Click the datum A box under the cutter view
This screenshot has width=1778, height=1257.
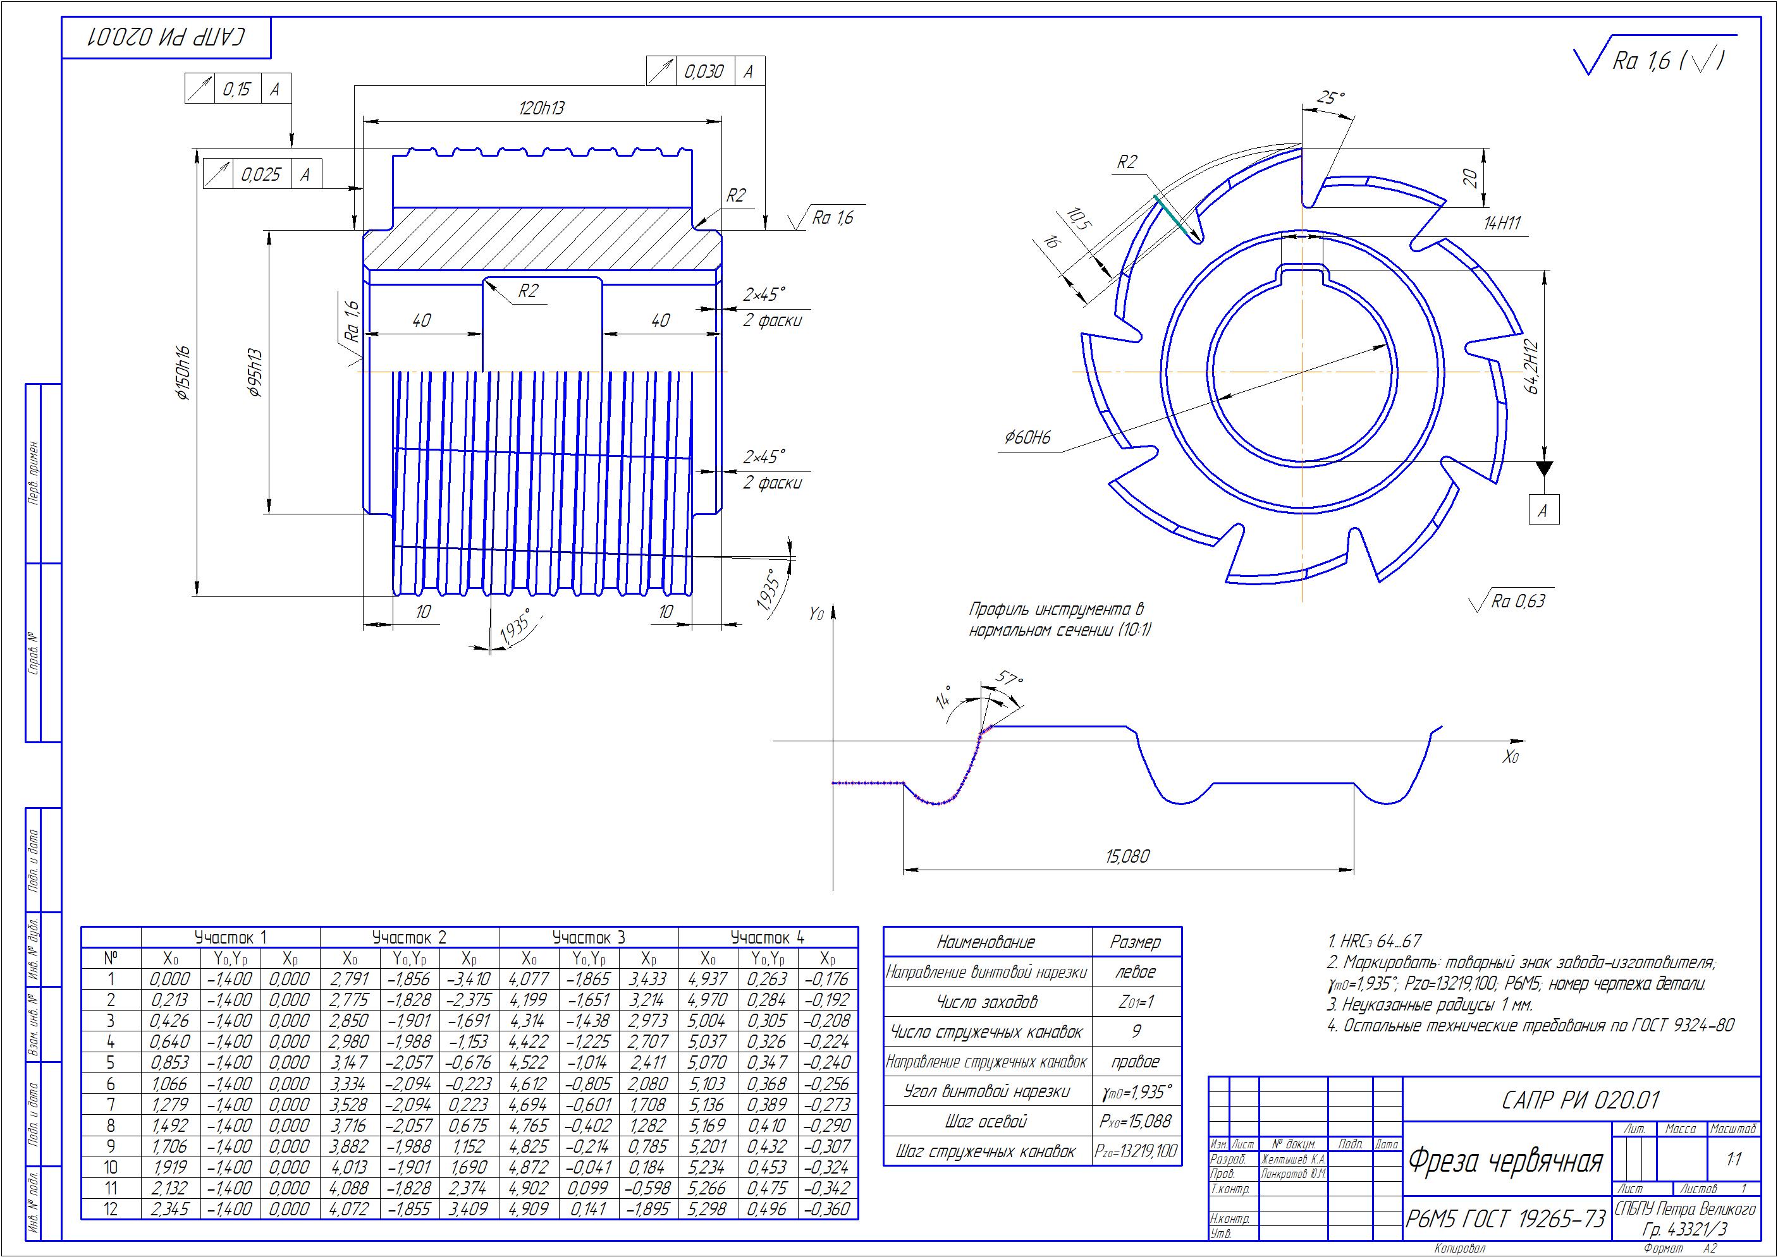click(x=1543, y=510)
